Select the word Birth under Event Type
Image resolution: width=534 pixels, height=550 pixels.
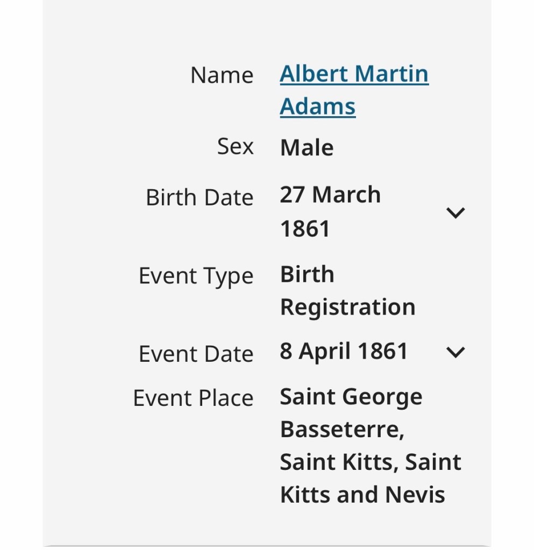tap(307, 275)
